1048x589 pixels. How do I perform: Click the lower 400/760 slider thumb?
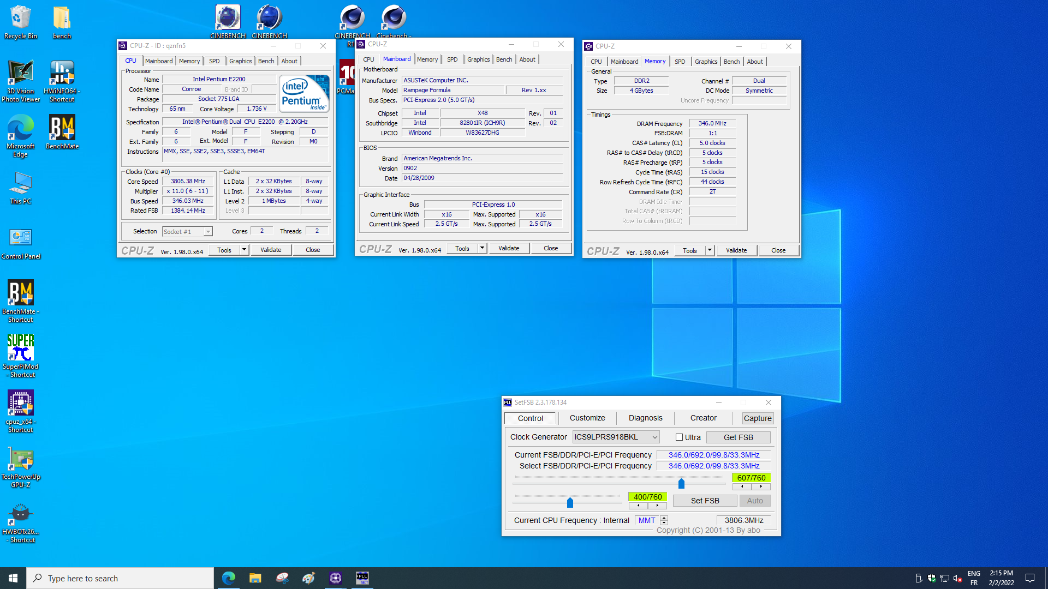pos(570,502)
